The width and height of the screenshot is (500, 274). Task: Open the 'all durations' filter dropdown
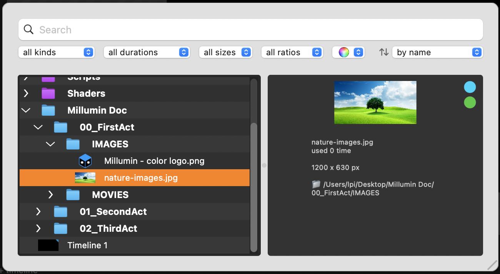147,52
